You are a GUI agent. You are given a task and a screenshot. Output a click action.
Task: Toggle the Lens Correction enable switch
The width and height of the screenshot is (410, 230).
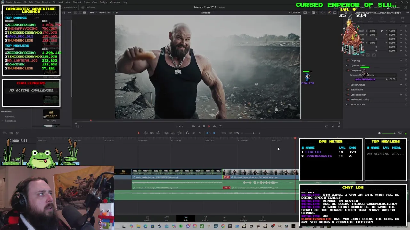[348, 95]
